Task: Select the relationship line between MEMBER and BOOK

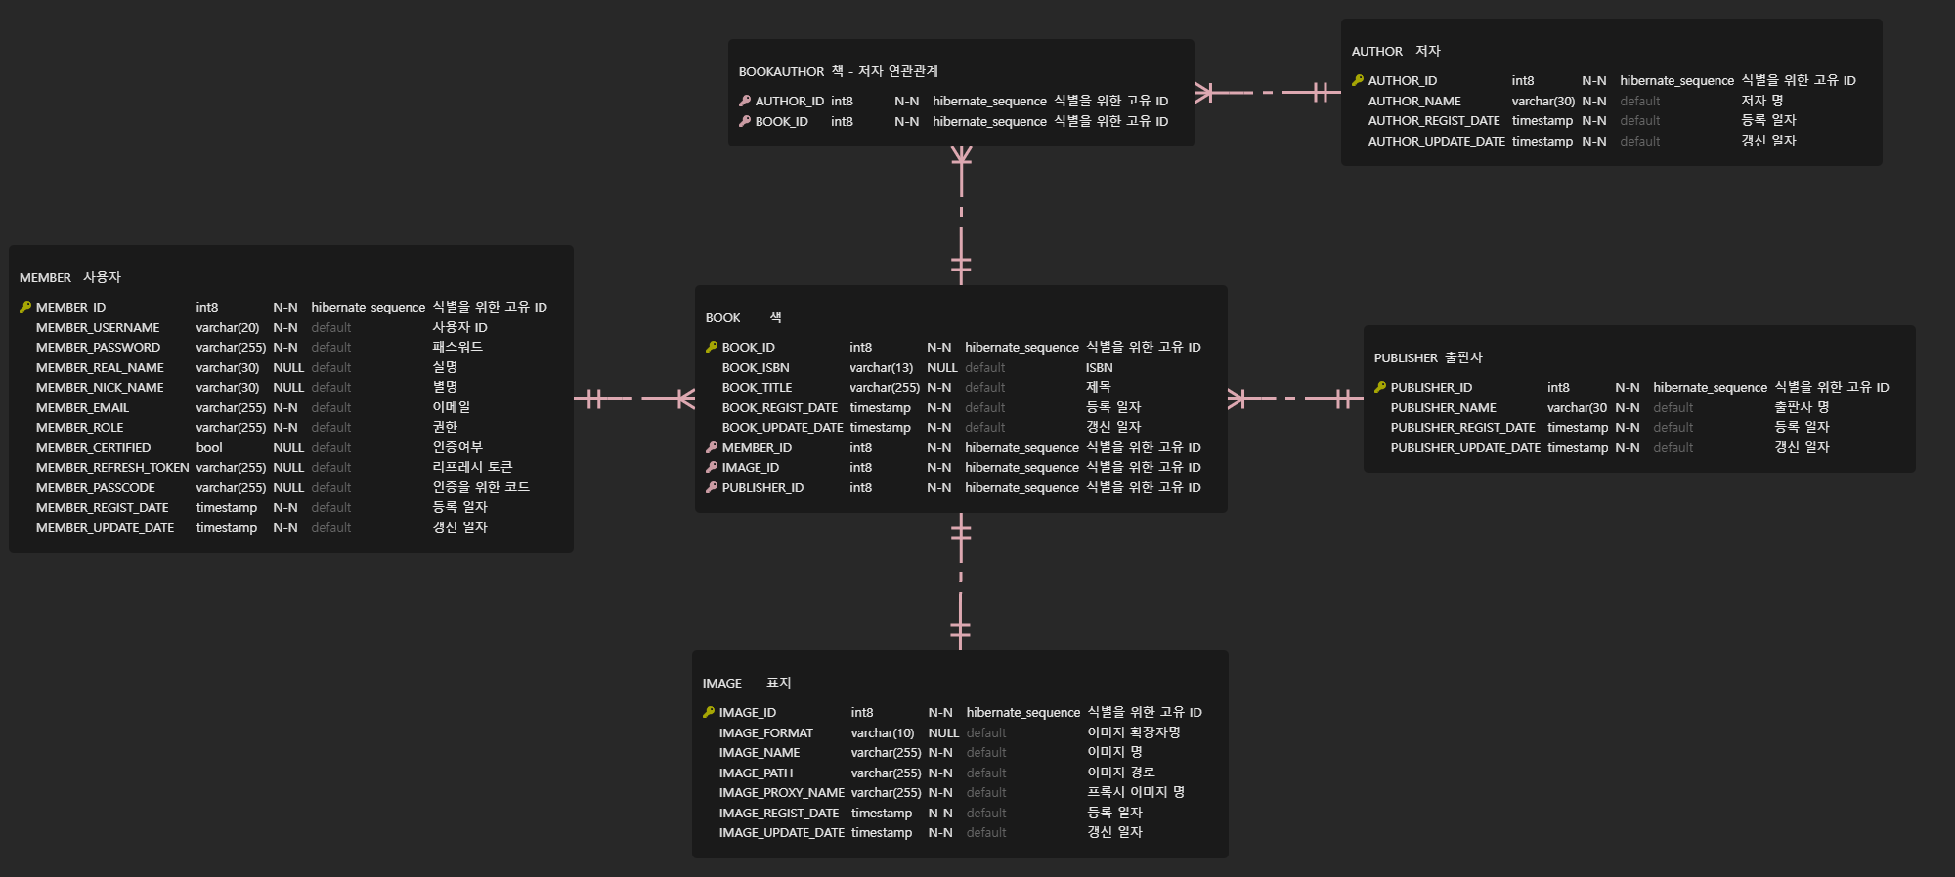Action: coord(634,398)
